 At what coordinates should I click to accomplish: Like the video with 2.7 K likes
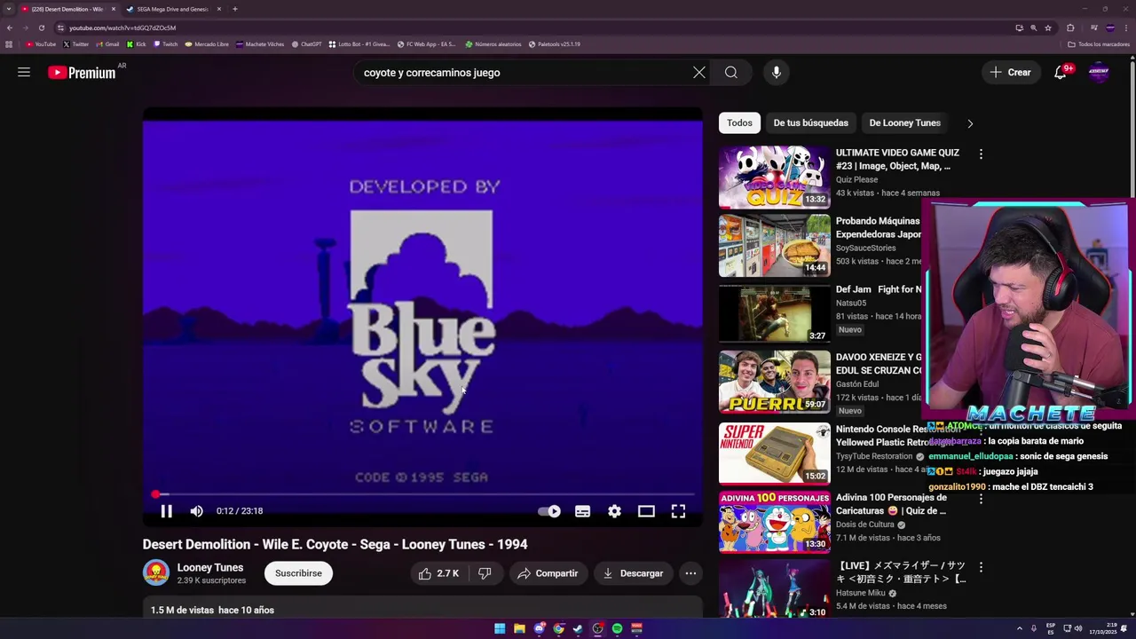(x=439, y=573)
